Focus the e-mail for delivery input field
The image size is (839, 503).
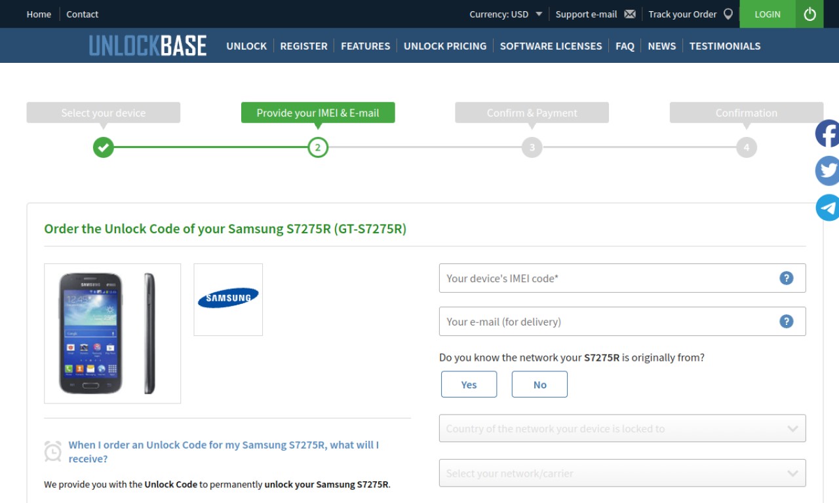(622, 321)
